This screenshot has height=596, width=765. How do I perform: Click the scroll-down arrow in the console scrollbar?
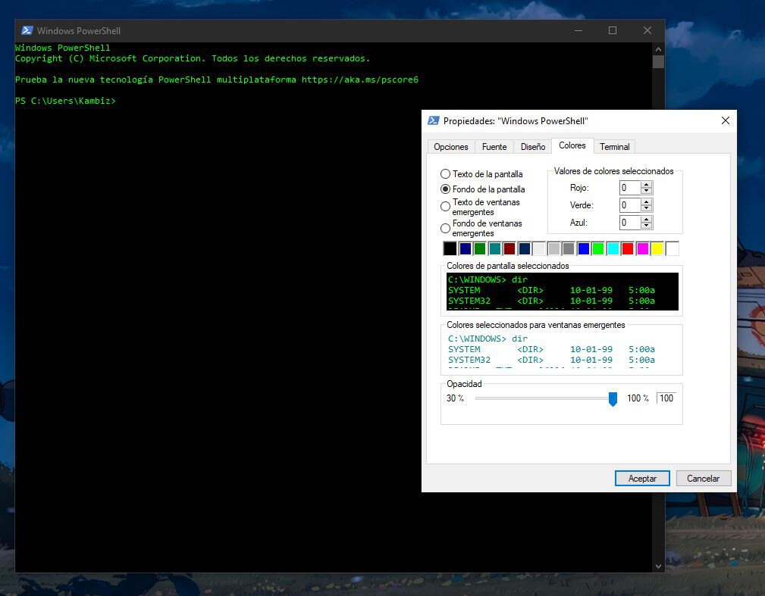point(658,565)
